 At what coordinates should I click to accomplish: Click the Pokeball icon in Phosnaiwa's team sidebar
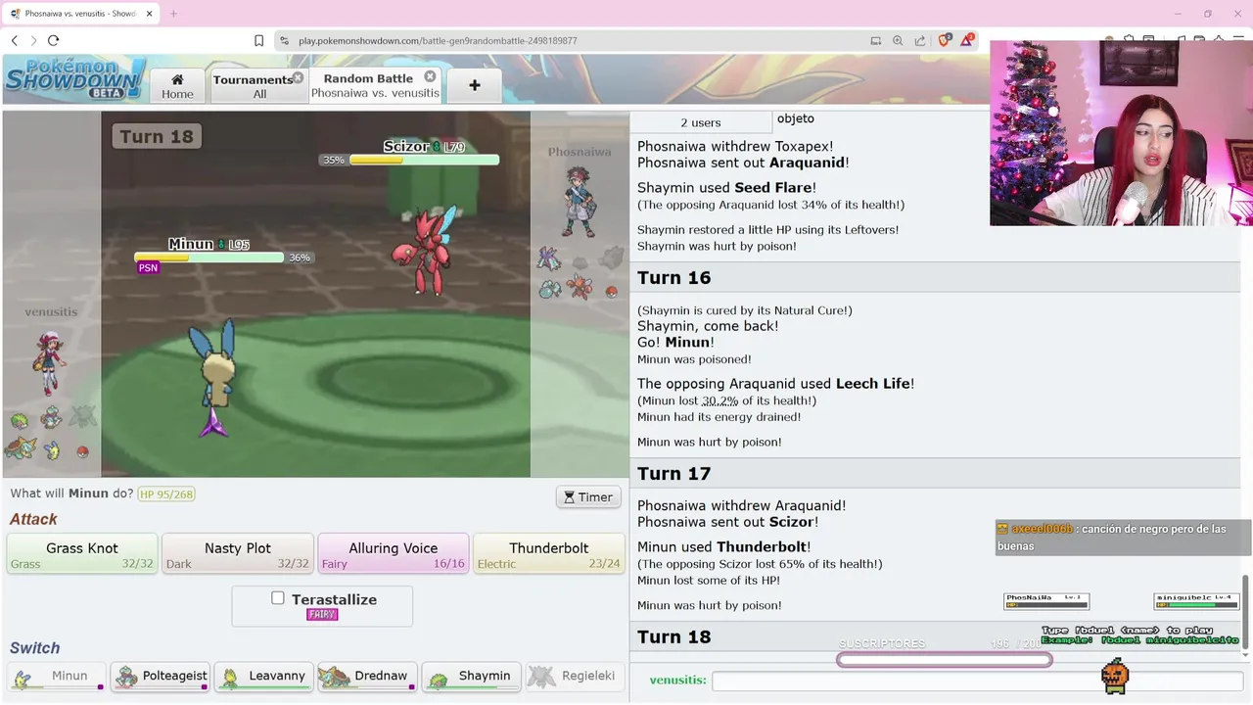tap(611, 291)
